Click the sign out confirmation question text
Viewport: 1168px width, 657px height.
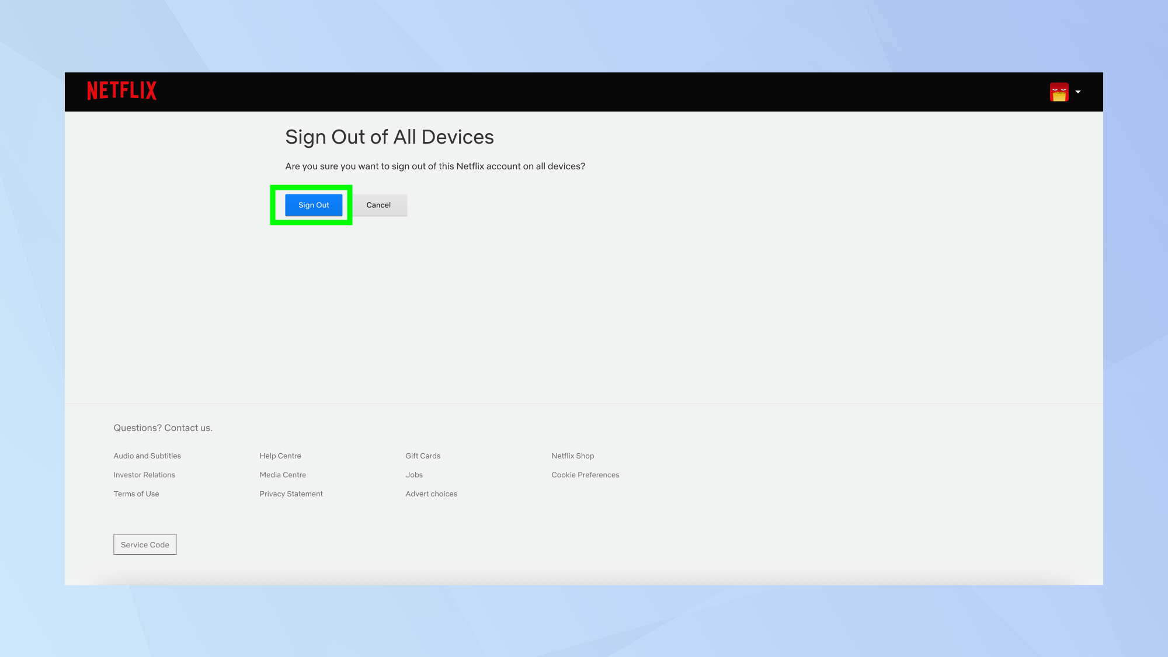(435, 166)
